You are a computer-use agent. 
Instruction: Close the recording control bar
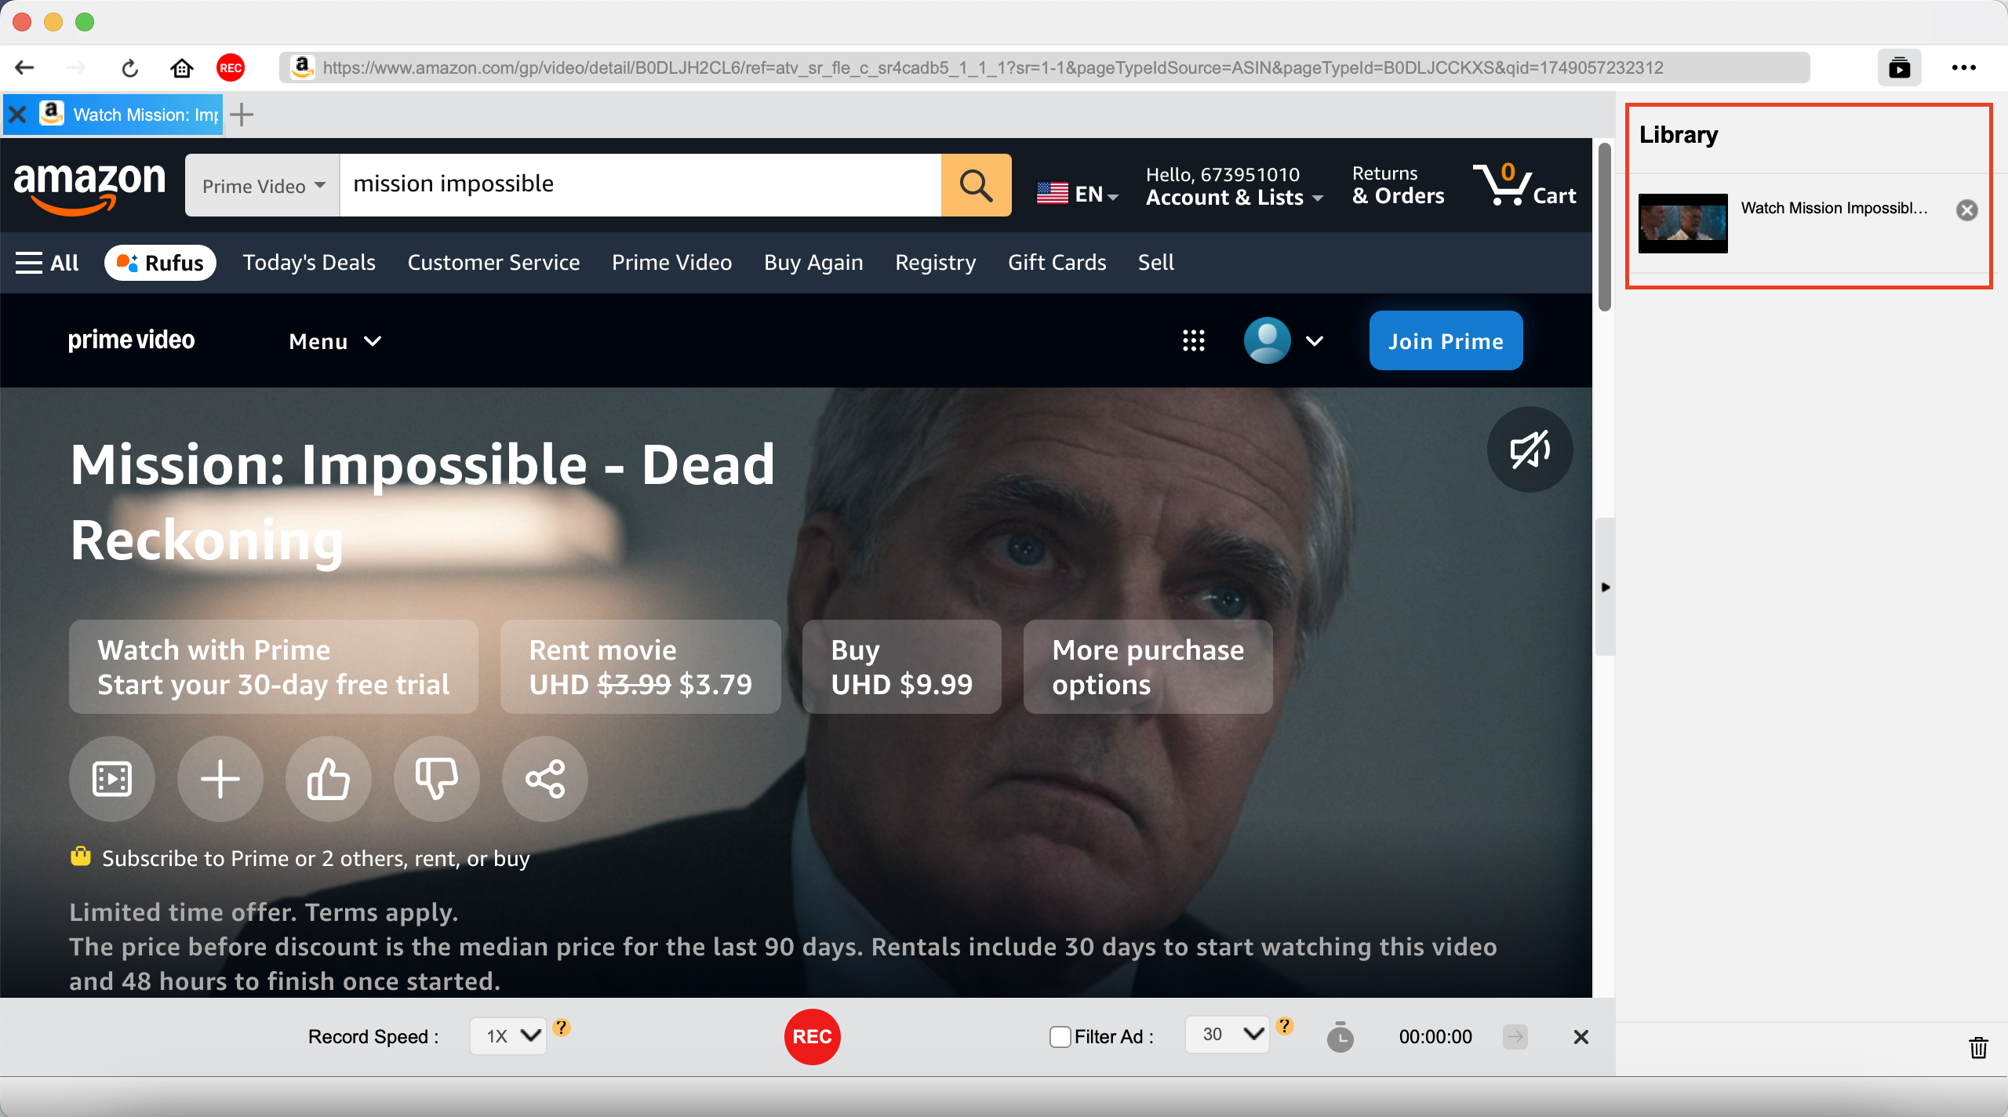tap(1581, 1037)
